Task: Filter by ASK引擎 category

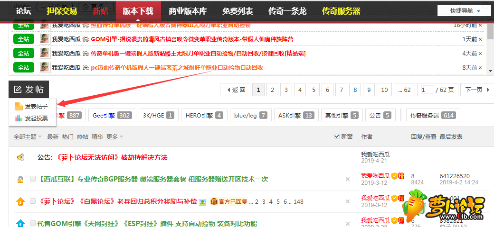Action: (x=296, y=115)
